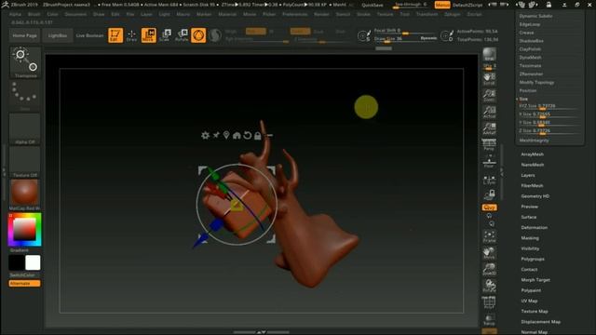
Task: Toggle the gizmo lock icon
Action: 258,135
